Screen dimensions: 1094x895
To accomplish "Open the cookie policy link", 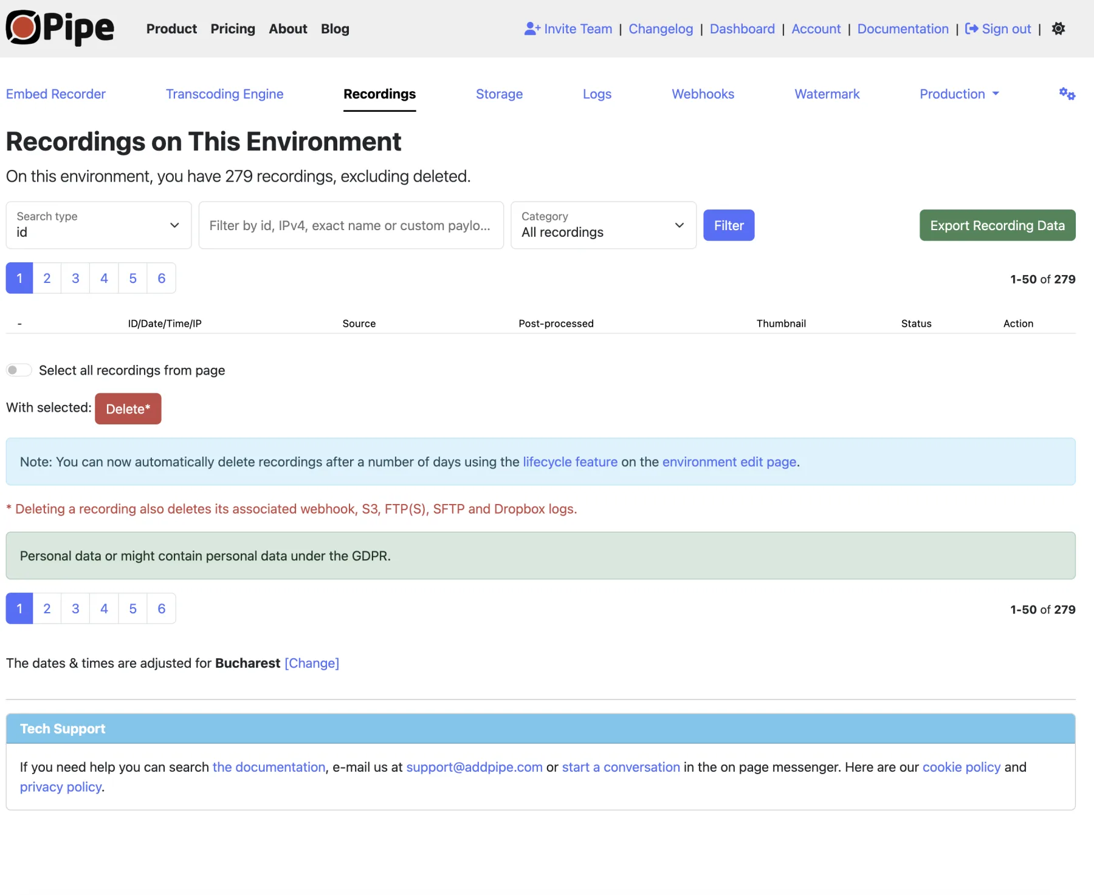I will pyautogui.click(x=962, y=767).
